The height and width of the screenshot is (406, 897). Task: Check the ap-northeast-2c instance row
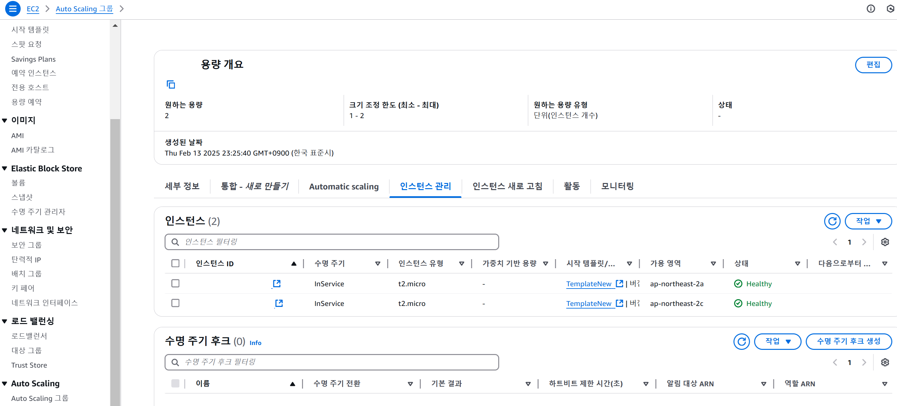(175, 303)
